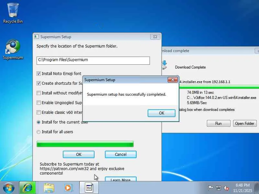Click '74.0MB in 13 sec' text
Screen dimensions: 259x194
coord(200,92)
